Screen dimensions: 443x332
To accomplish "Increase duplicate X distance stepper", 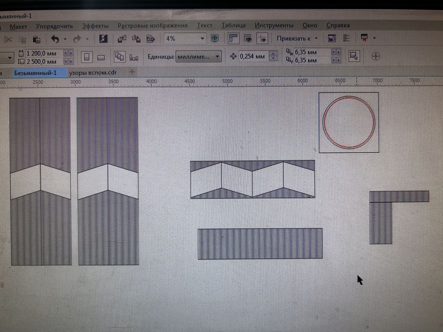I will 339,52.
